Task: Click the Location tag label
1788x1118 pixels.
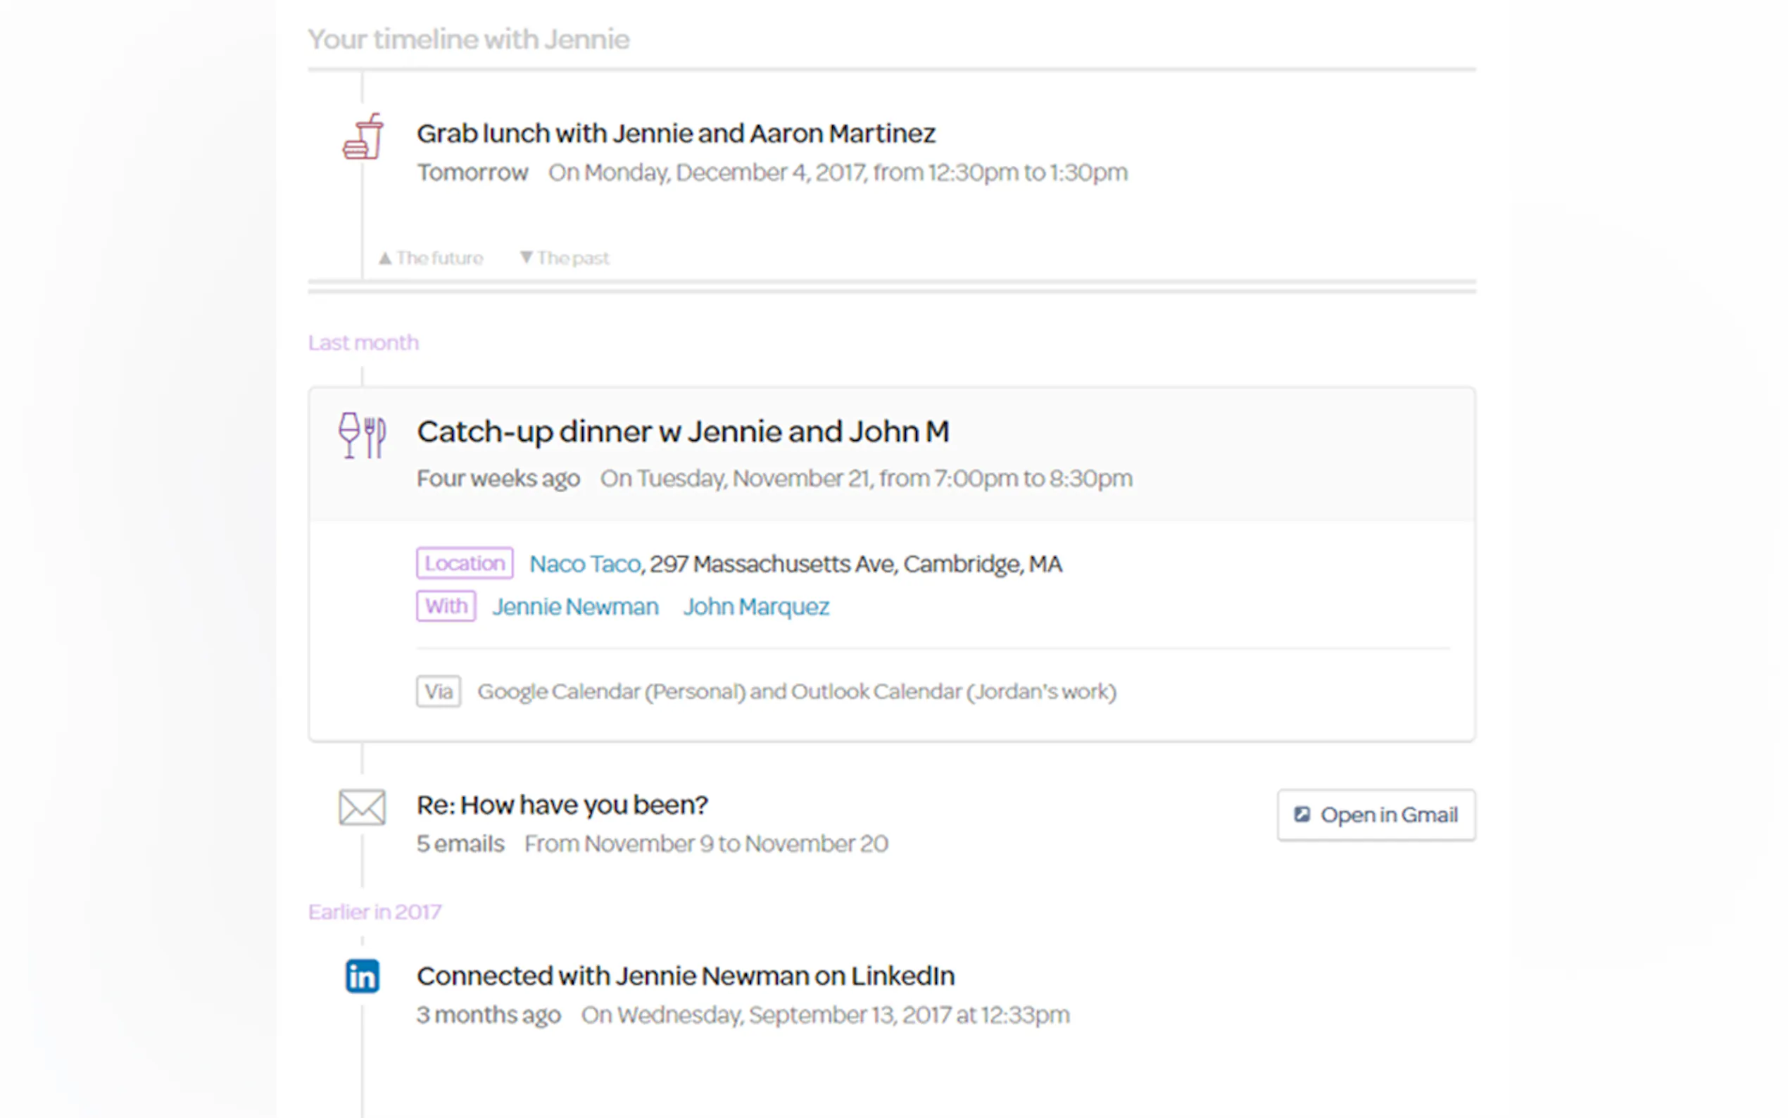Action: click(x=464, y=563)
